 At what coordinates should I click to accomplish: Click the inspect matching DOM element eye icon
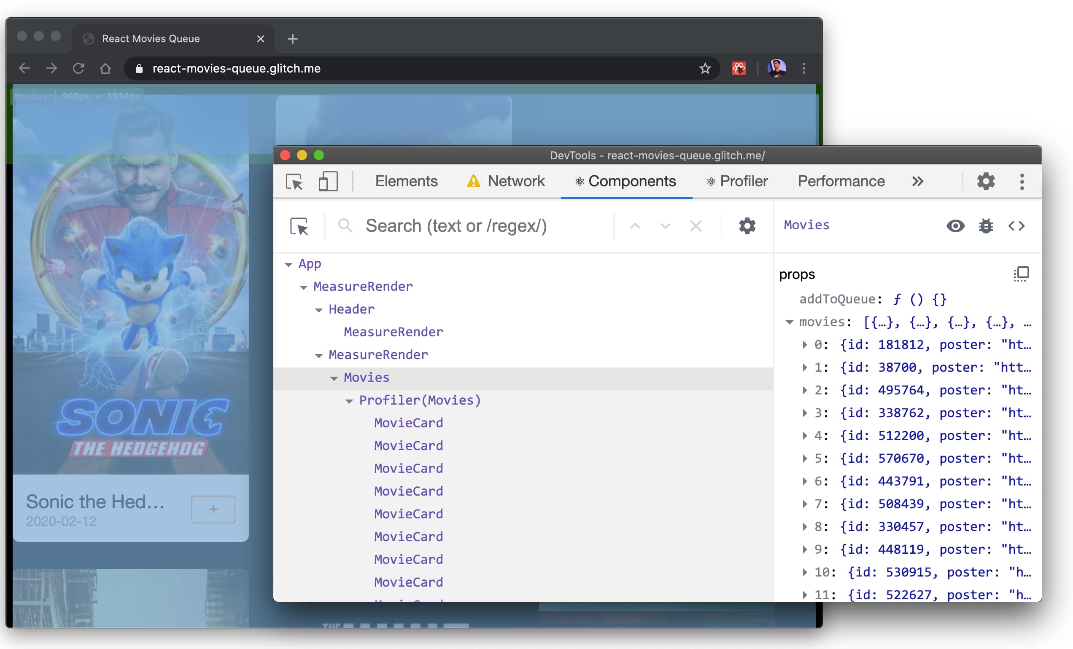pos(955,226)
